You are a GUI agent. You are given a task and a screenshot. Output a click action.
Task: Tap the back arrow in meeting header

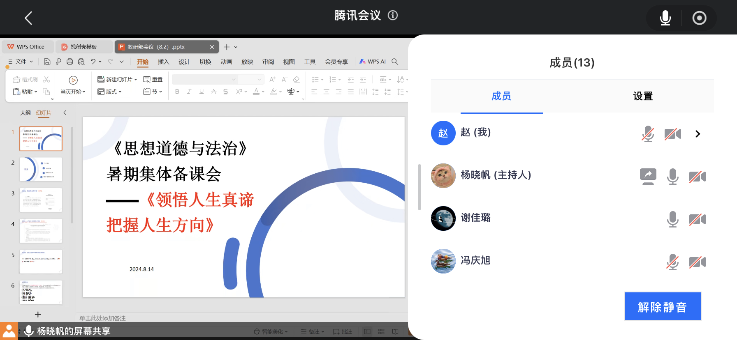(x=28, y=18)
